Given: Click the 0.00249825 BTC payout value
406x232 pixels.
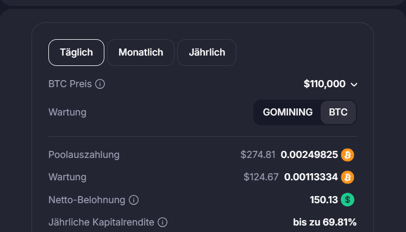Looking at the screenshot, I should pyautogui.click(x=309, y=155).
